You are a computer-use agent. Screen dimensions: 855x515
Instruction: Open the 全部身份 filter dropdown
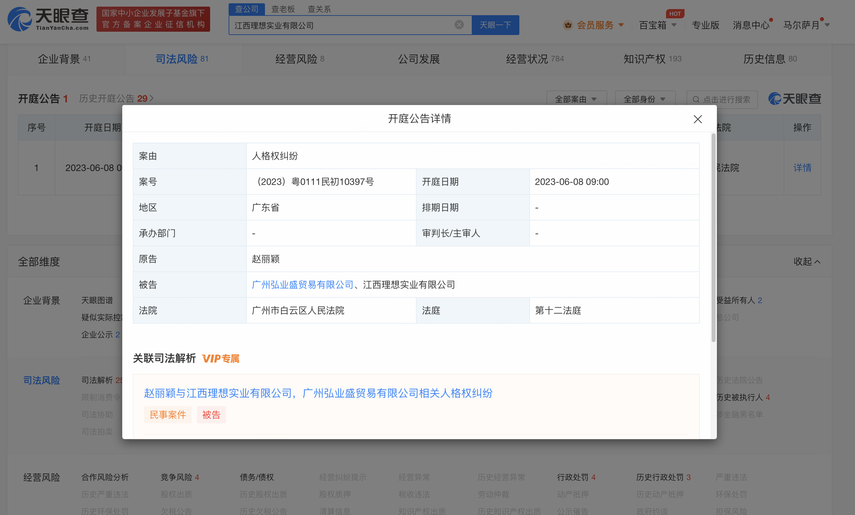click(645, 99)
